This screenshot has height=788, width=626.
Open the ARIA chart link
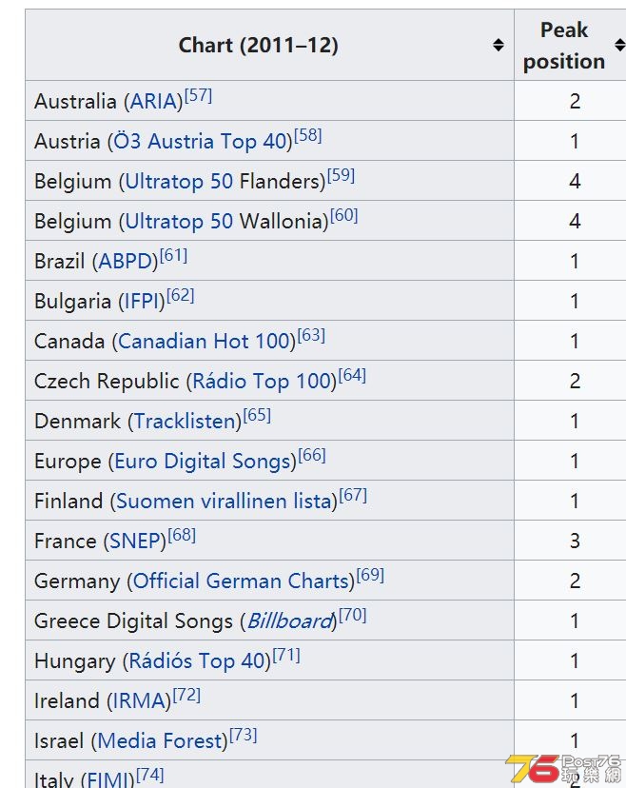pyautogui.click(x=153, y=101)
